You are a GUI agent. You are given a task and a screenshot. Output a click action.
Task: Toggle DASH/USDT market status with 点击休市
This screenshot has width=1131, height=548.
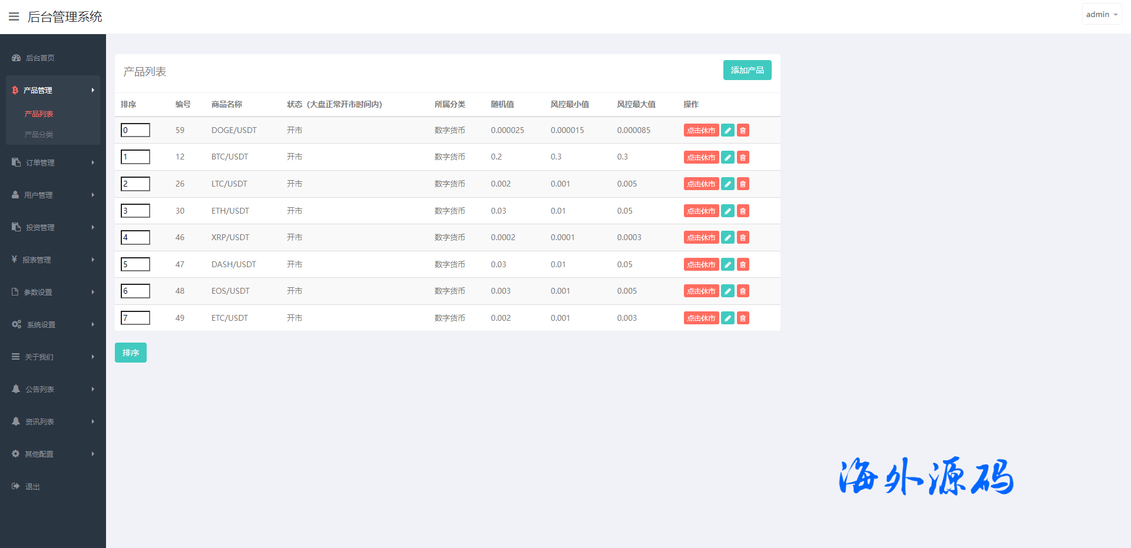[x=701, y=265]
